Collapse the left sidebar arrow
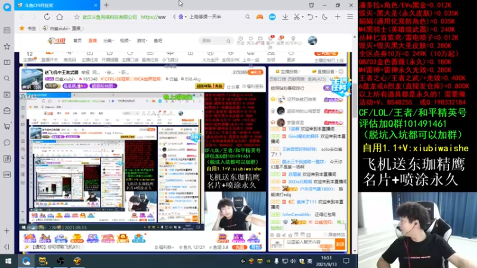This screenshot has height=268, width=477. [x=7, y=247]
